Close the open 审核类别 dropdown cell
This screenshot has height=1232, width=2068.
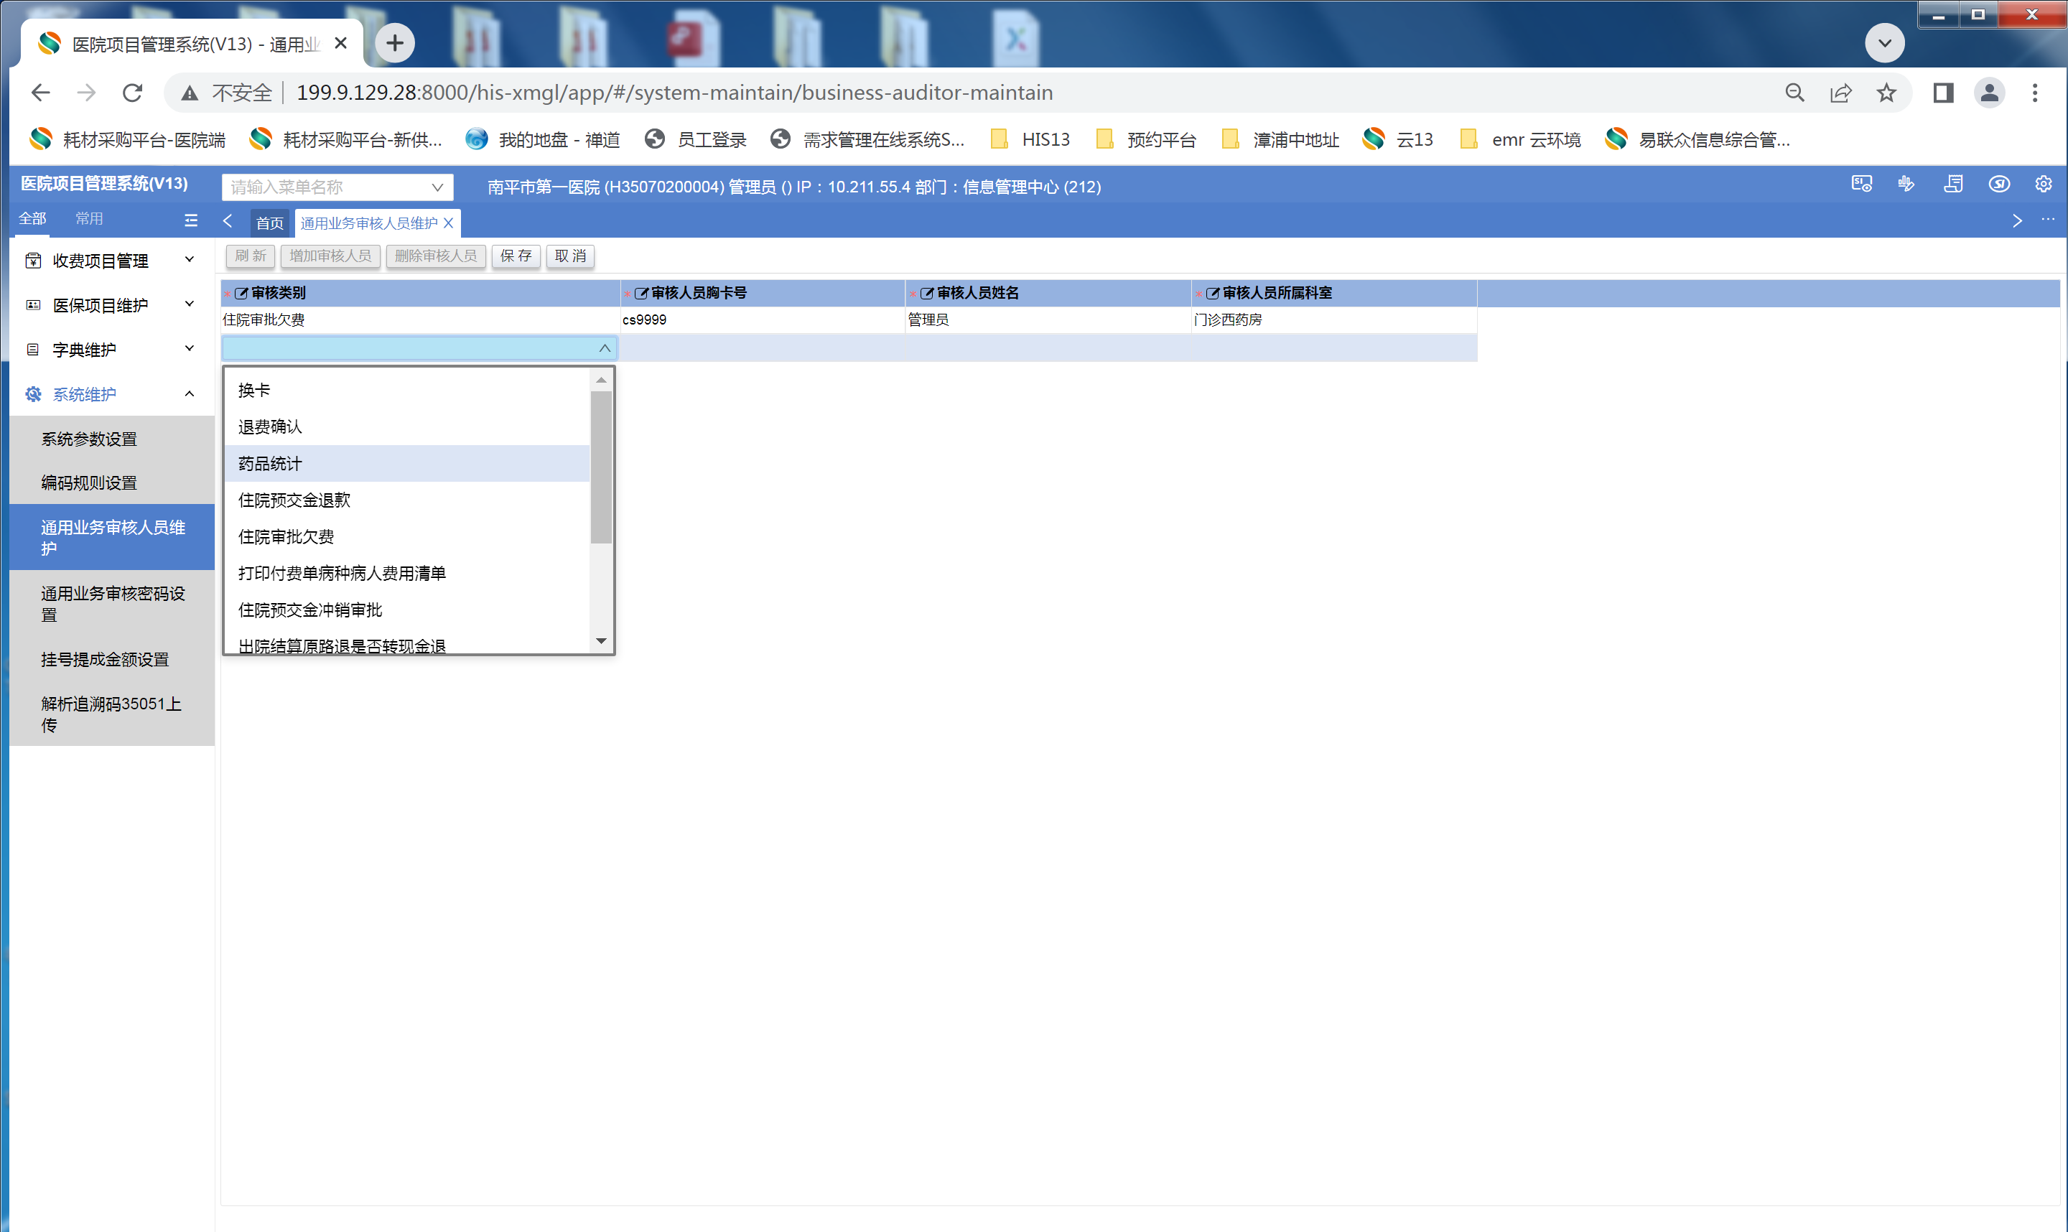click(605, 349)
